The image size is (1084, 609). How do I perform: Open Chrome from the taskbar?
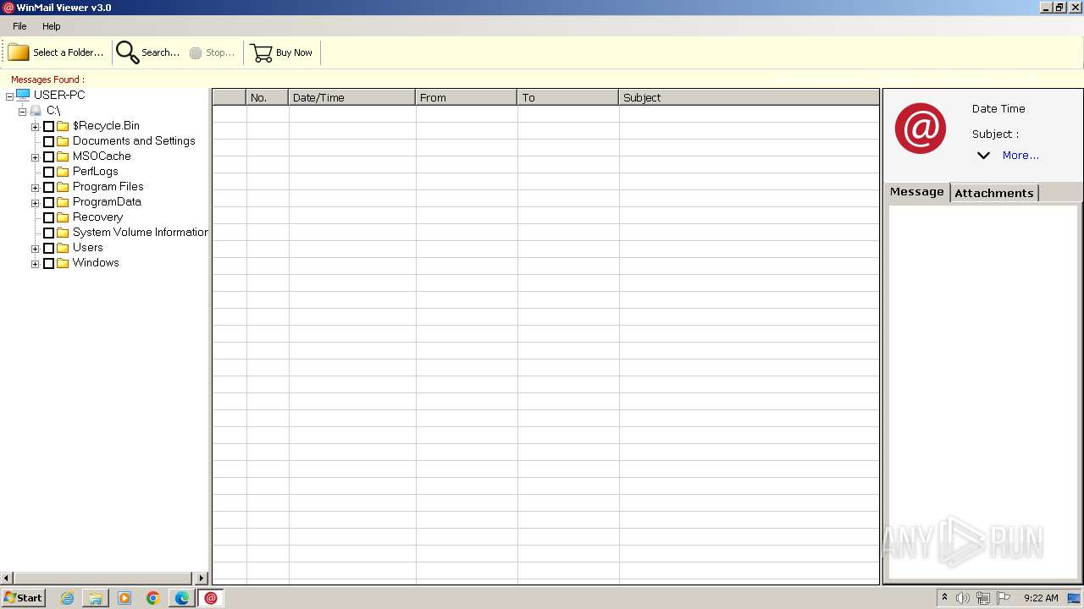point(153,598)
